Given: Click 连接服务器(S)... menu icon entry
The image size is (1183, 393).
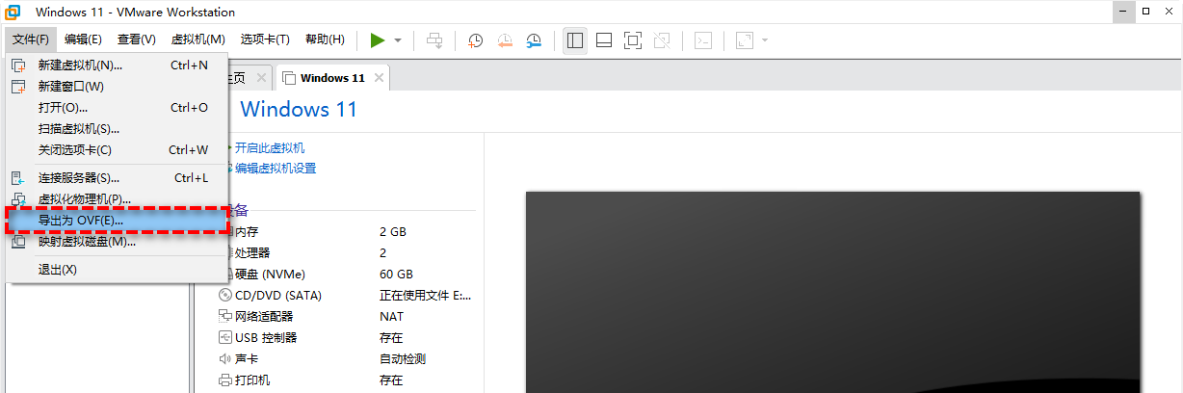Looking at the screenshot, I should click(79, 178).
